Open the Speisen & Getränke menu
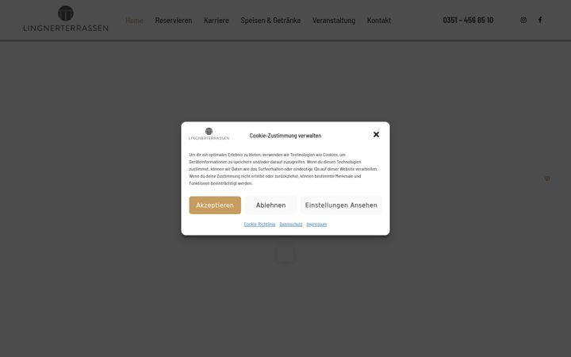Image resolution: width=571 pixels, height=357 pixels. click(270, 21)
